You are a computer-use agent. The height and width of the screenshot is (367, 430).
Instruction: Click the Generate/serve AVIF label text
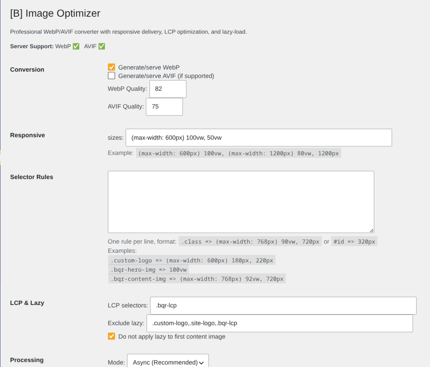166,76
